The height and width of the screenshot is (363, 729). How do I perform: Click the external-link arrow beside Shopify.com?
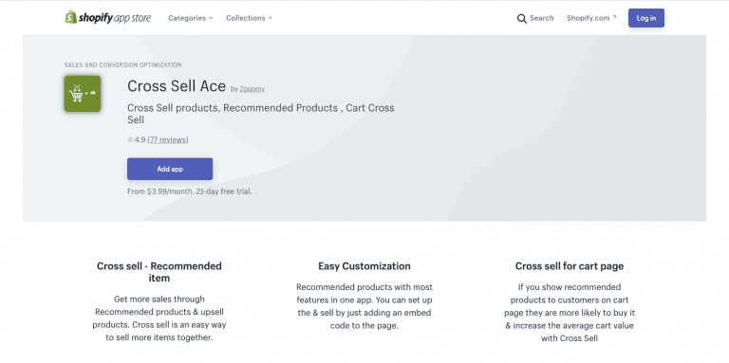[614, 17]
